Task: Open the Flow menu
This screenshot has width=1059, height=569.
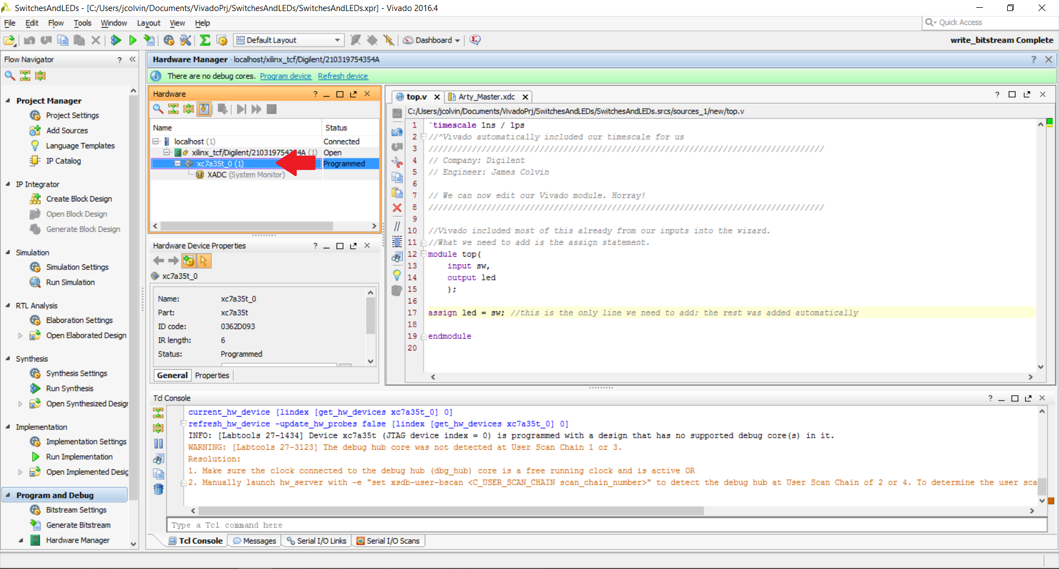Action: coord(56,23)
